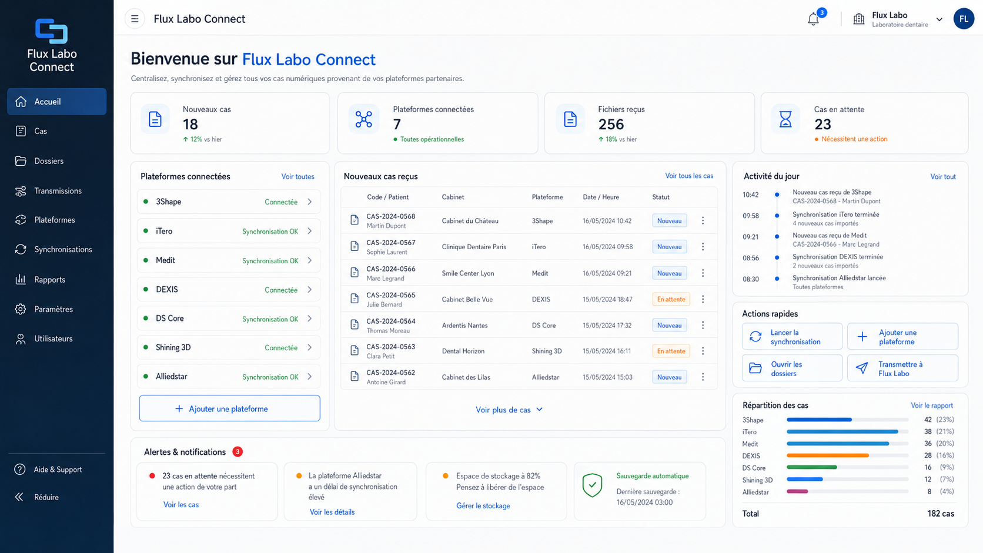Click the FL user avatar
983x553 pixels.
click(x=964, y=19)
